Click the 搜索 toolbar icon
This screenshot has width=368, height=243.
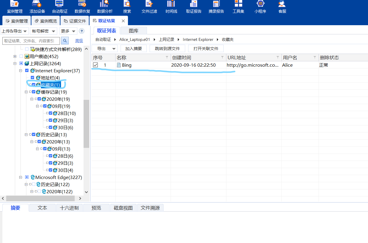tap(127, 7)
